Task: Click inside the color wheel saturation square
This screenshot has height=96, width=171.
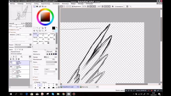Action: 45,17
